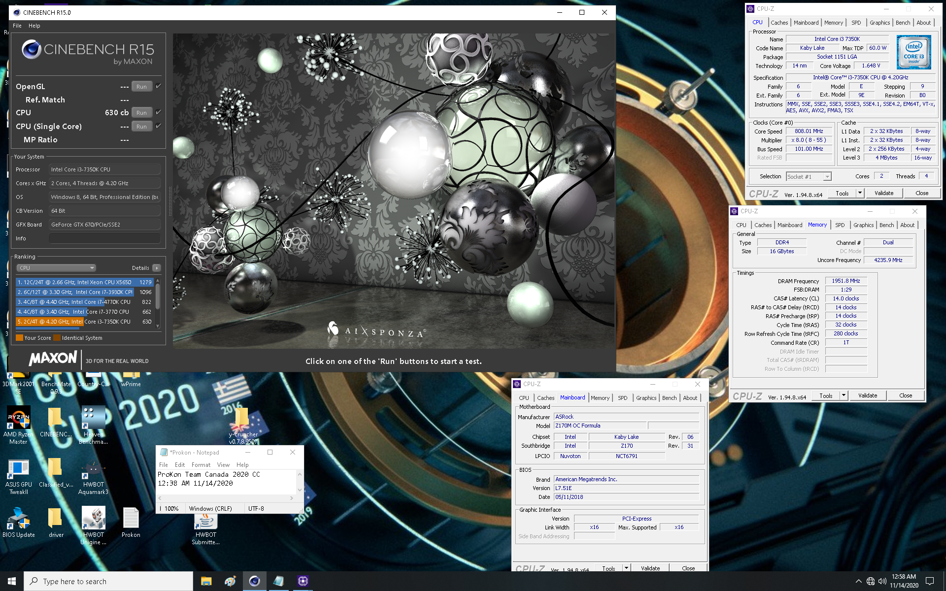Open Graphics tab in top CPU-Z window
This screenshot has width=946, height=591.
click(879, 23)
